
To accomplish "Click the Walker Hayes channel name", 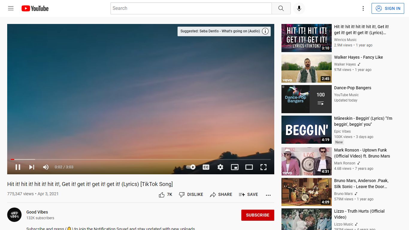I will pyautogui.click(x=345, y=64).
